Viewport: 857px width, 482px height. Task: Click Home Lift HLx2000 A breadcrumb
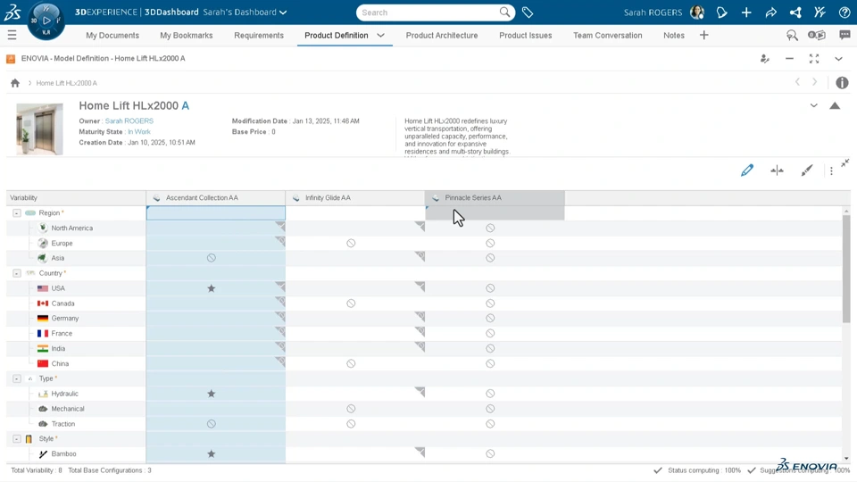pyautogui.click(x=67, y=83)
